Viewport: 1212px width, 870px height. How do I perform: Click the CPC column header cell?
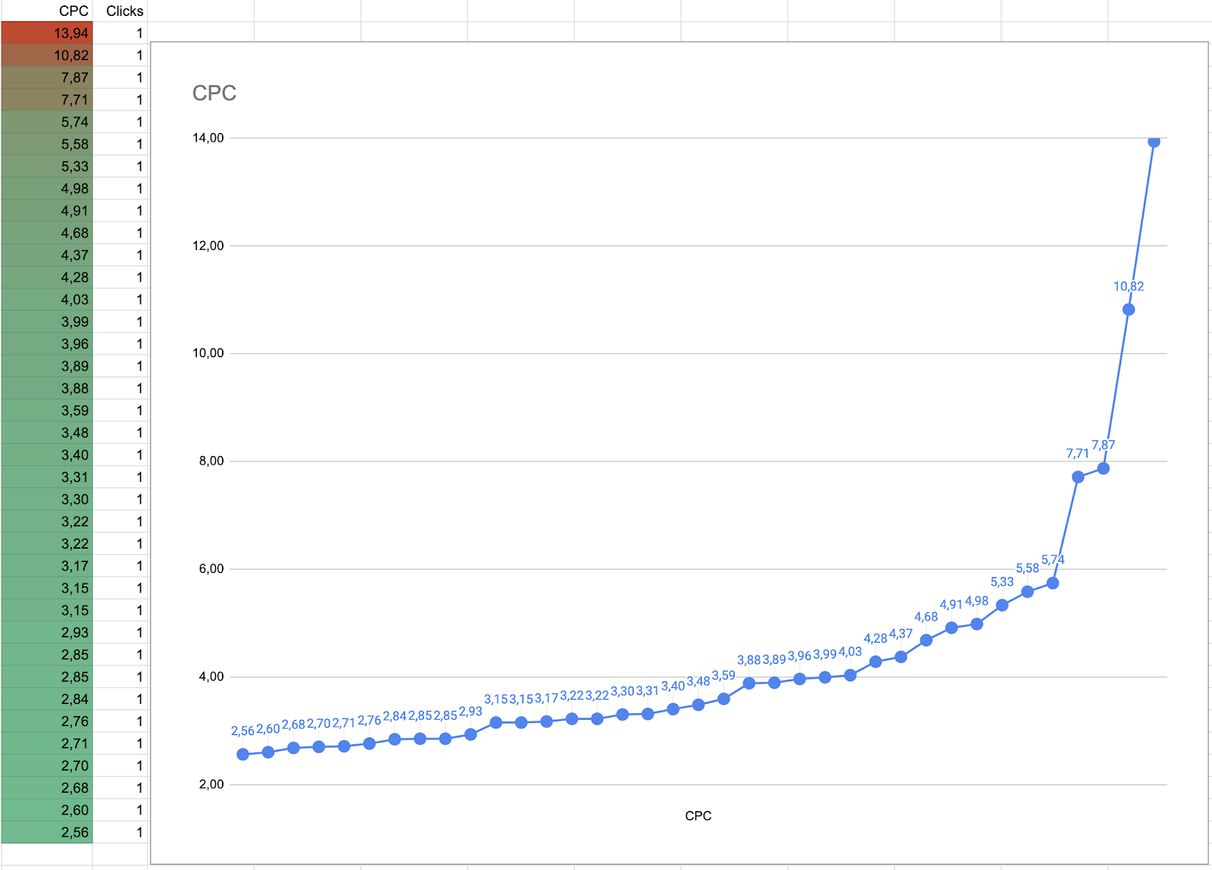[x=47, y=11]
